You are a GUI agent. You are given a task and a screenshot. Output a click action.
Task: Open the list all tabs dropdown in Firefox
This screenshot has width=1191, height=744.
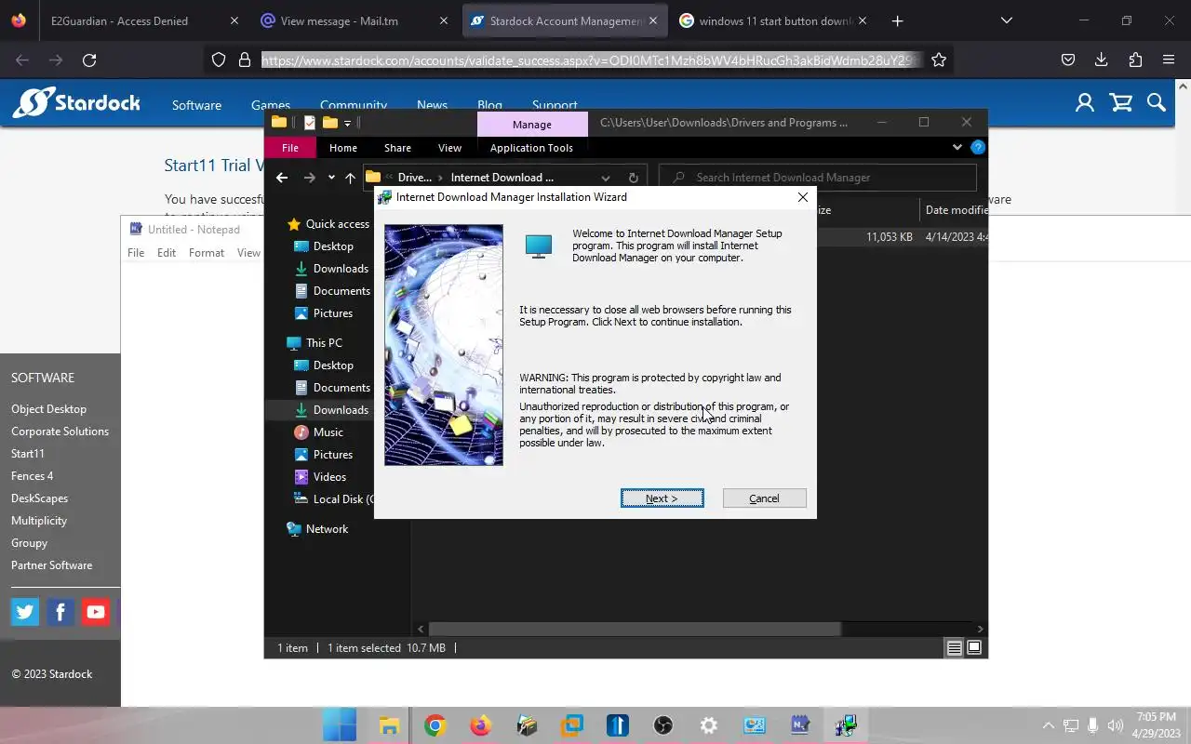[1006, 20]
